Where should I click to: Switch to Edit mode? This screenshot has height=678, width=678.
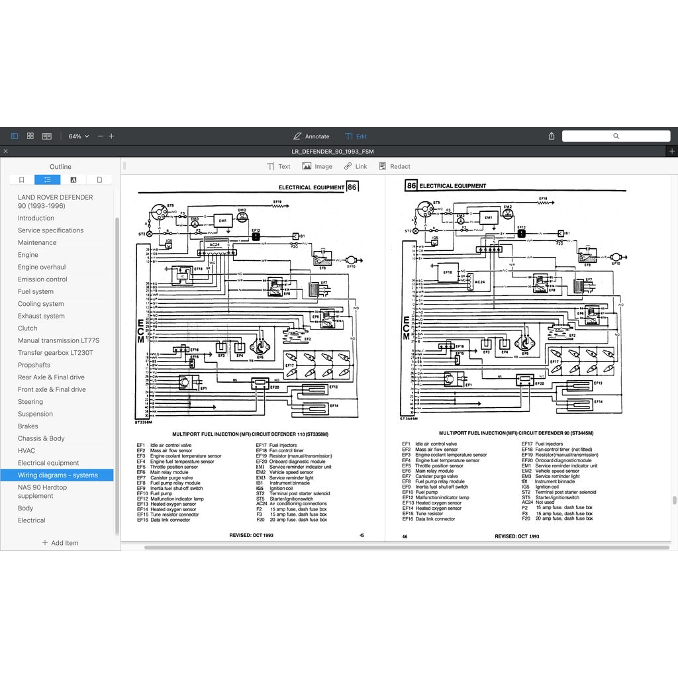pyautogui.click(x=356, y=136)
